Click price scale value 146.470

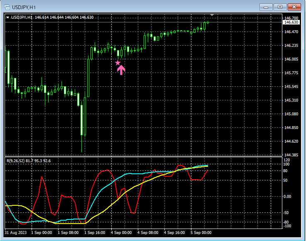coord(291,32)
